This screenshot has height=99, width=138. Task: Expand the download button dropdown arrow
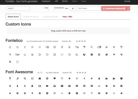129,8
